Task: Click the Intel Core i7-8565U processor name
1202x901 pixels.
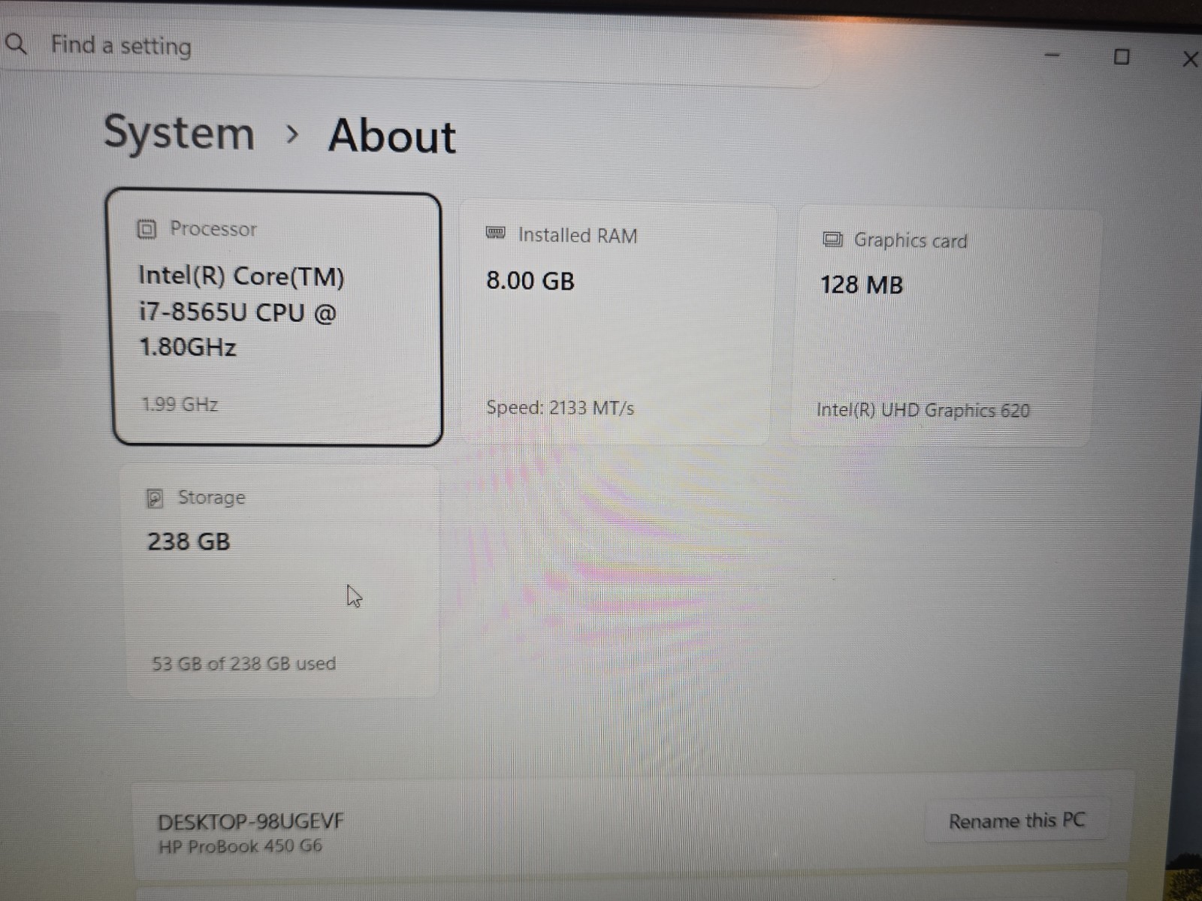Action: coord(240,312)
